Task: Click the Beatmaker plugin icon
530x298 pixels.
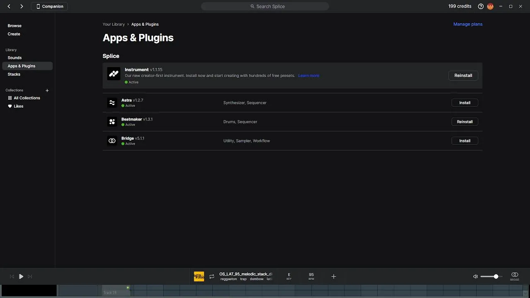Action: (112, 122)
